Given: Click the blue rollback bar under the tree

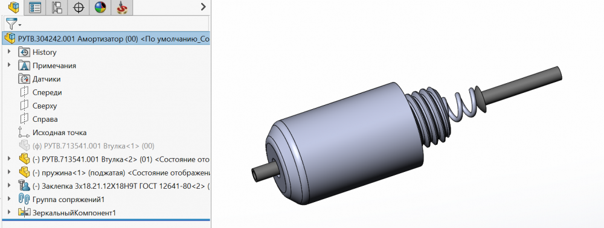Looking at the screenshot, I should (106, 220).
